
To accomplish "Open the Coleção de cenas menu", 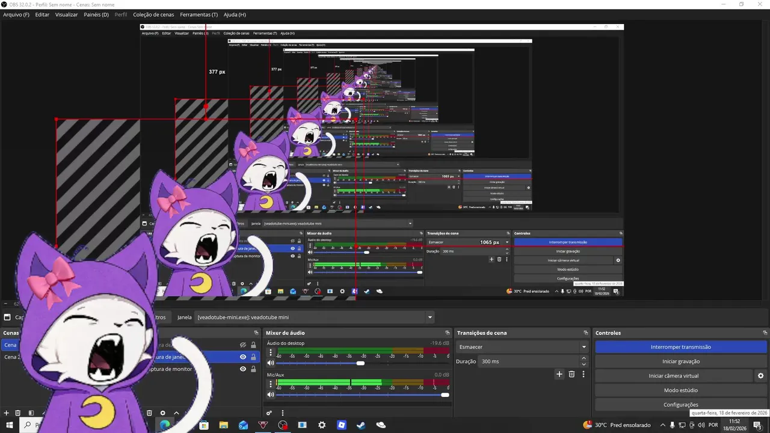I will click(154, 14).
